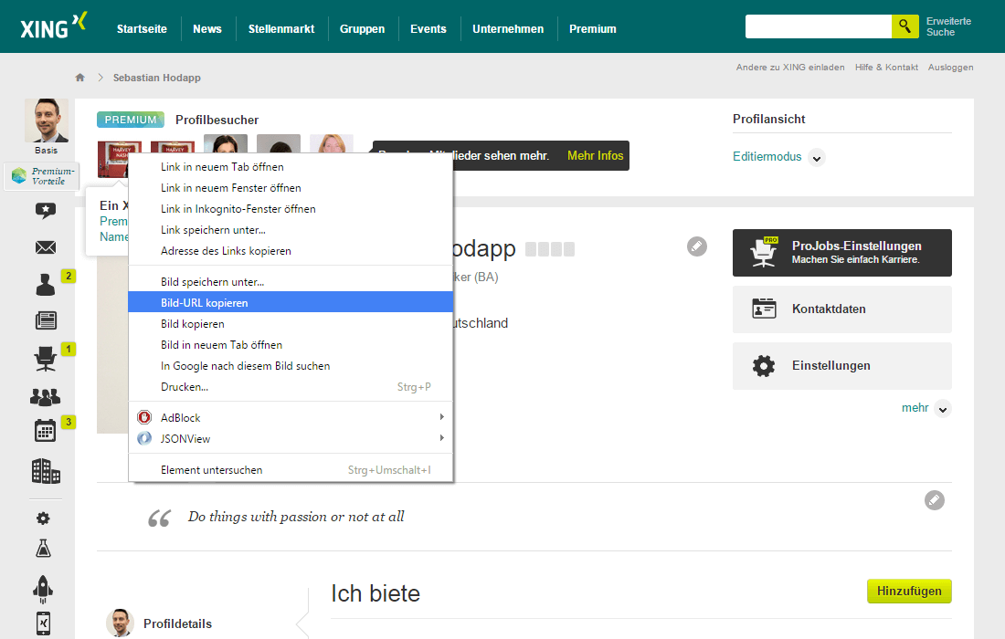Open Stellenmarkt in top navigation
The height and width of the screenshot is (639, 1005).
281,29
